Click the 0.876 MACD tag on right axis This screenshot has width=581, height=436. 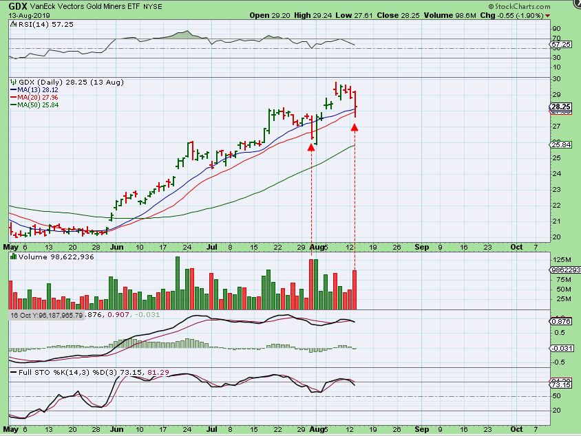tap(561, 322)
